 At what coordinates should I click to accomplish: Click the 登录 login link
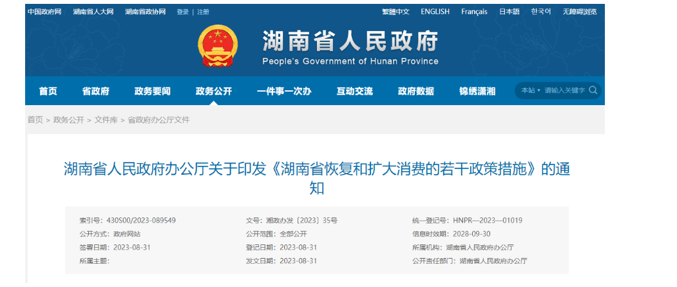tap(183, 12)
